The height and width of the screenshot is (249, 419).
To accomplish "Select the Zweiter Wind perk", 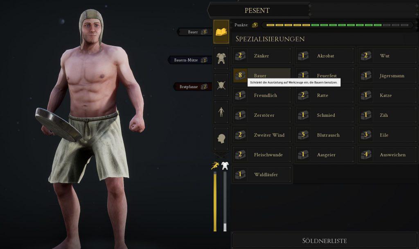I will [x=262, y=135].
